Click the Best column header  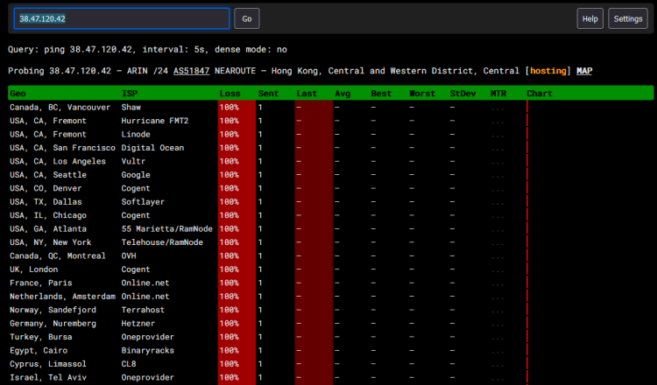point(381,94)
